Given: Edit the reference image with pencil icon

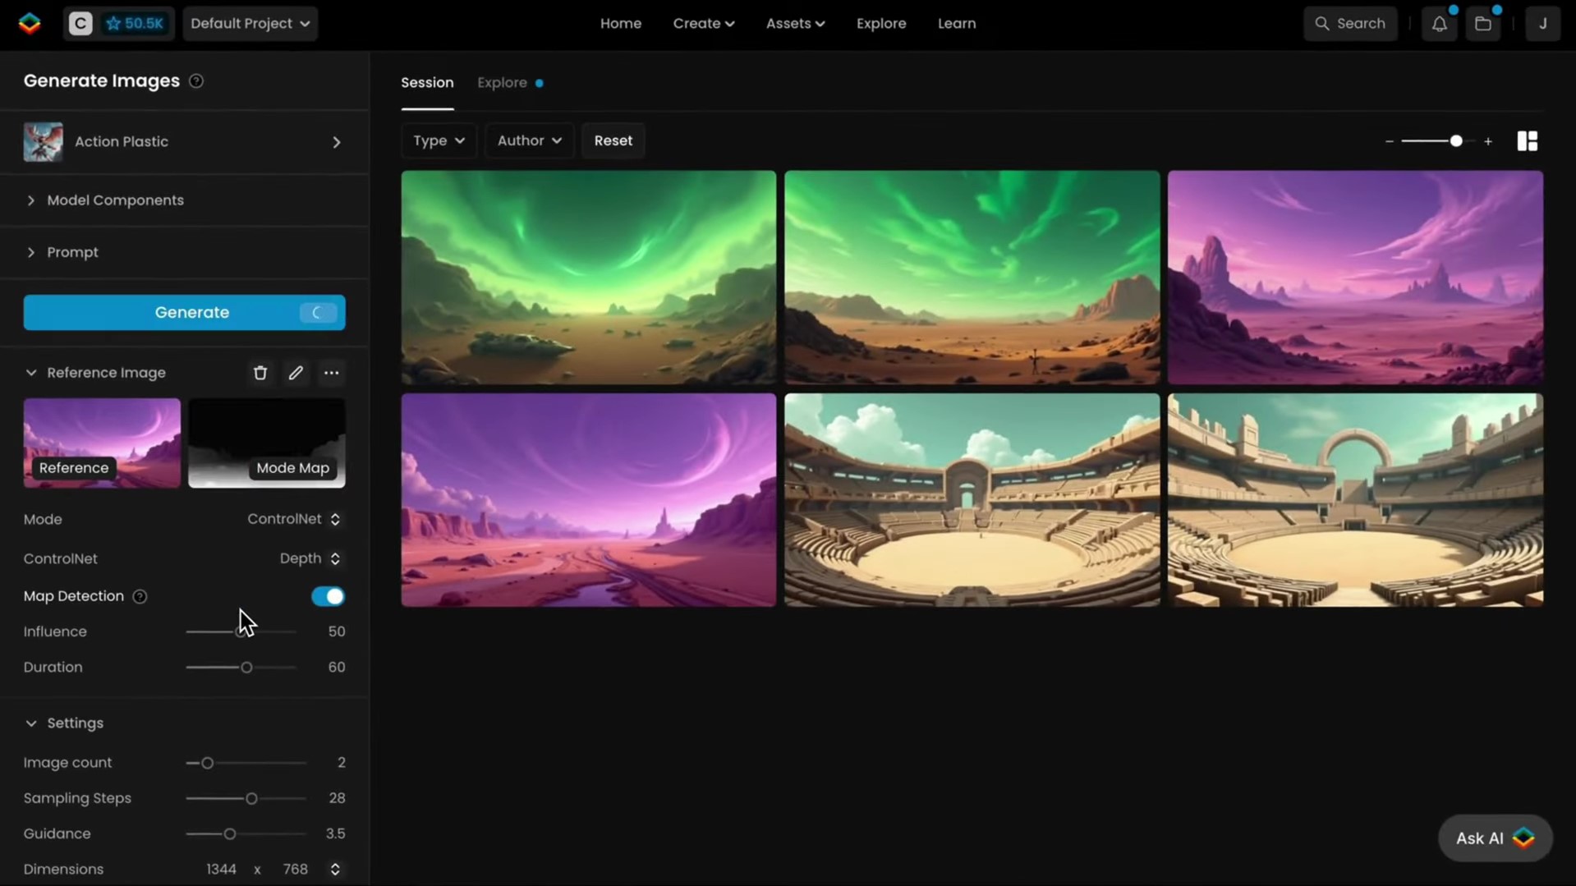Looking at the screenshot, I should [x=296, y=373].
